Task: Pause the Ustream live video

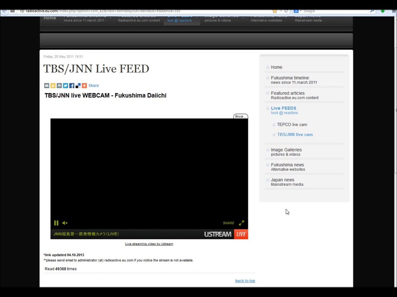Action: (56, 223)
